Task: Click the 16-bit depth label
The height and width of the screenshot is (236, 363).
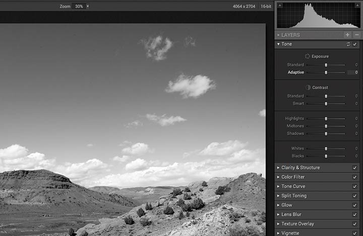Action: (266, 6)
